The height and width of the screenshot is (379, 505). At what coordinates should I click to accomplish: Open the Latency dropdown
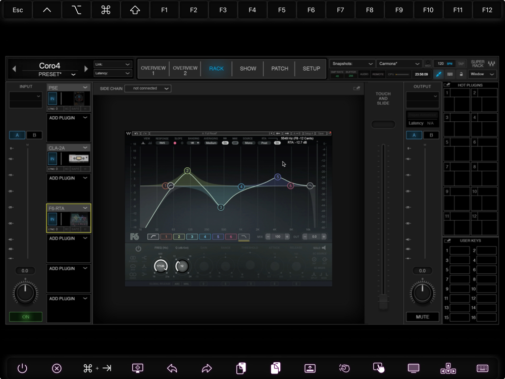pyautogui.click(x=113, y=73)
